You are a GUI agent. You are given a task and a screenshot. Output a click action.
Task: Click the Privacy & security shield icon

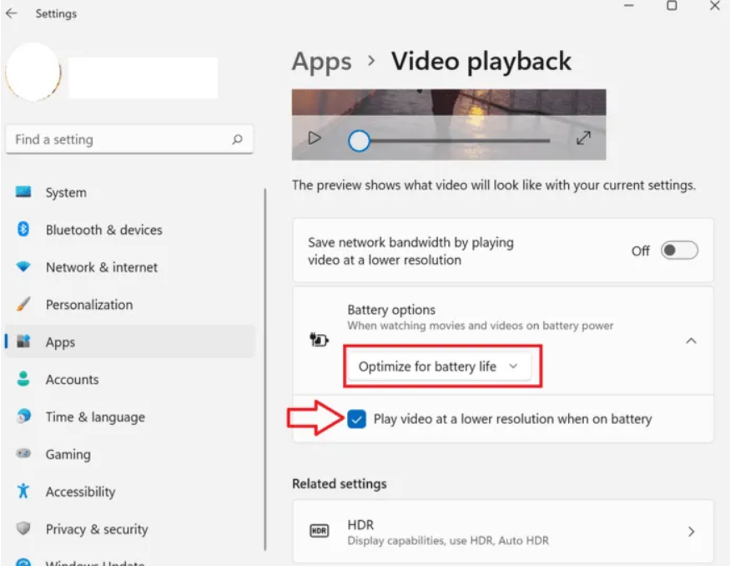coord(23,529)
